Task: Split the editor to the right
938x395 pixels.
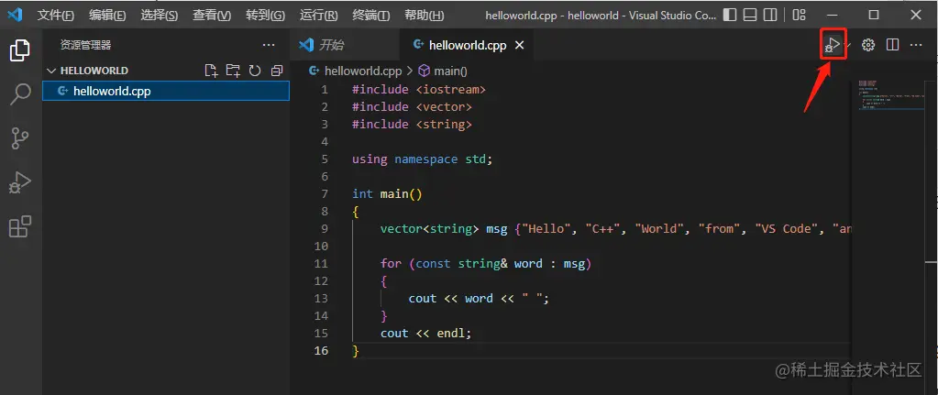Action: (892, 45)
